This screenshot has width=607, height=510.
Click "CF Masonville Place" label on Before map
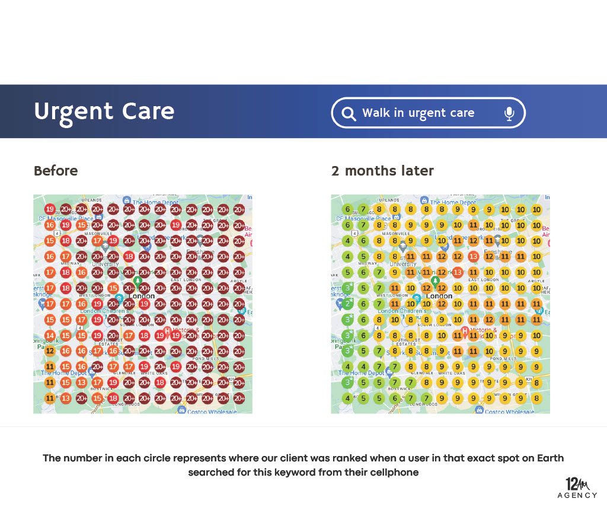coord(66,218)
